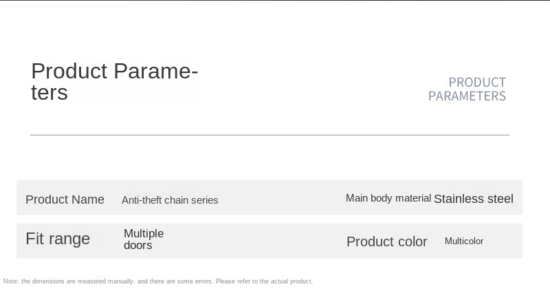Click the word "Product" in the large heading
The image size is (550, 302).
(x=69, y=71)
